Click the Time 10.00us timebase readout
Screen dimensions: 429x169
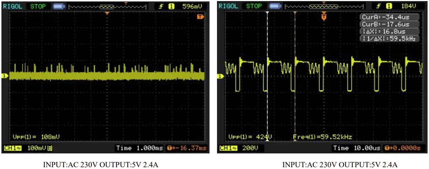coord(357,148)
